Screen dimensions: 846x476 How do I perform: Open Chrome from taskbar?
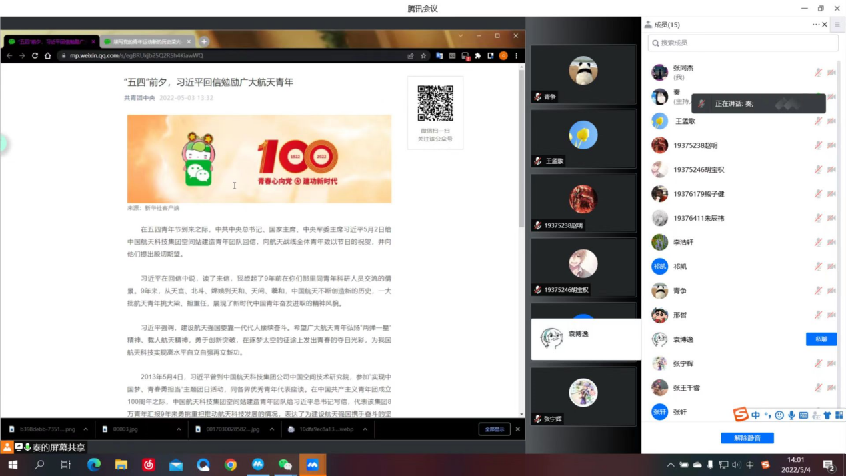[x=231, y=465]
